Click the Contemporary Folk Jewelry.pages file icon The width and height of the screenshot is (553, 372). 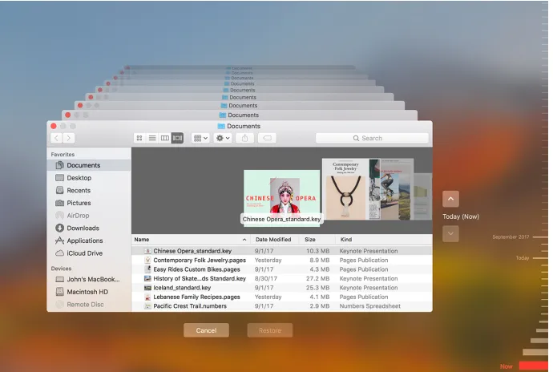pos(147,260)
